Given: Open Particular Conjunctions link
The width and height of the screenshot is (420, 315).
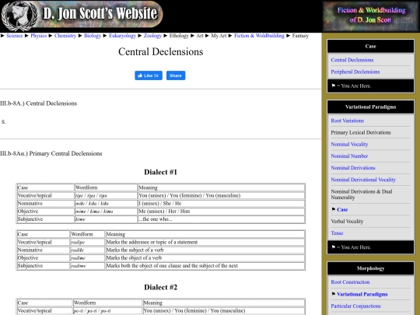Looking at the screenshot, I should click(355, 306).
